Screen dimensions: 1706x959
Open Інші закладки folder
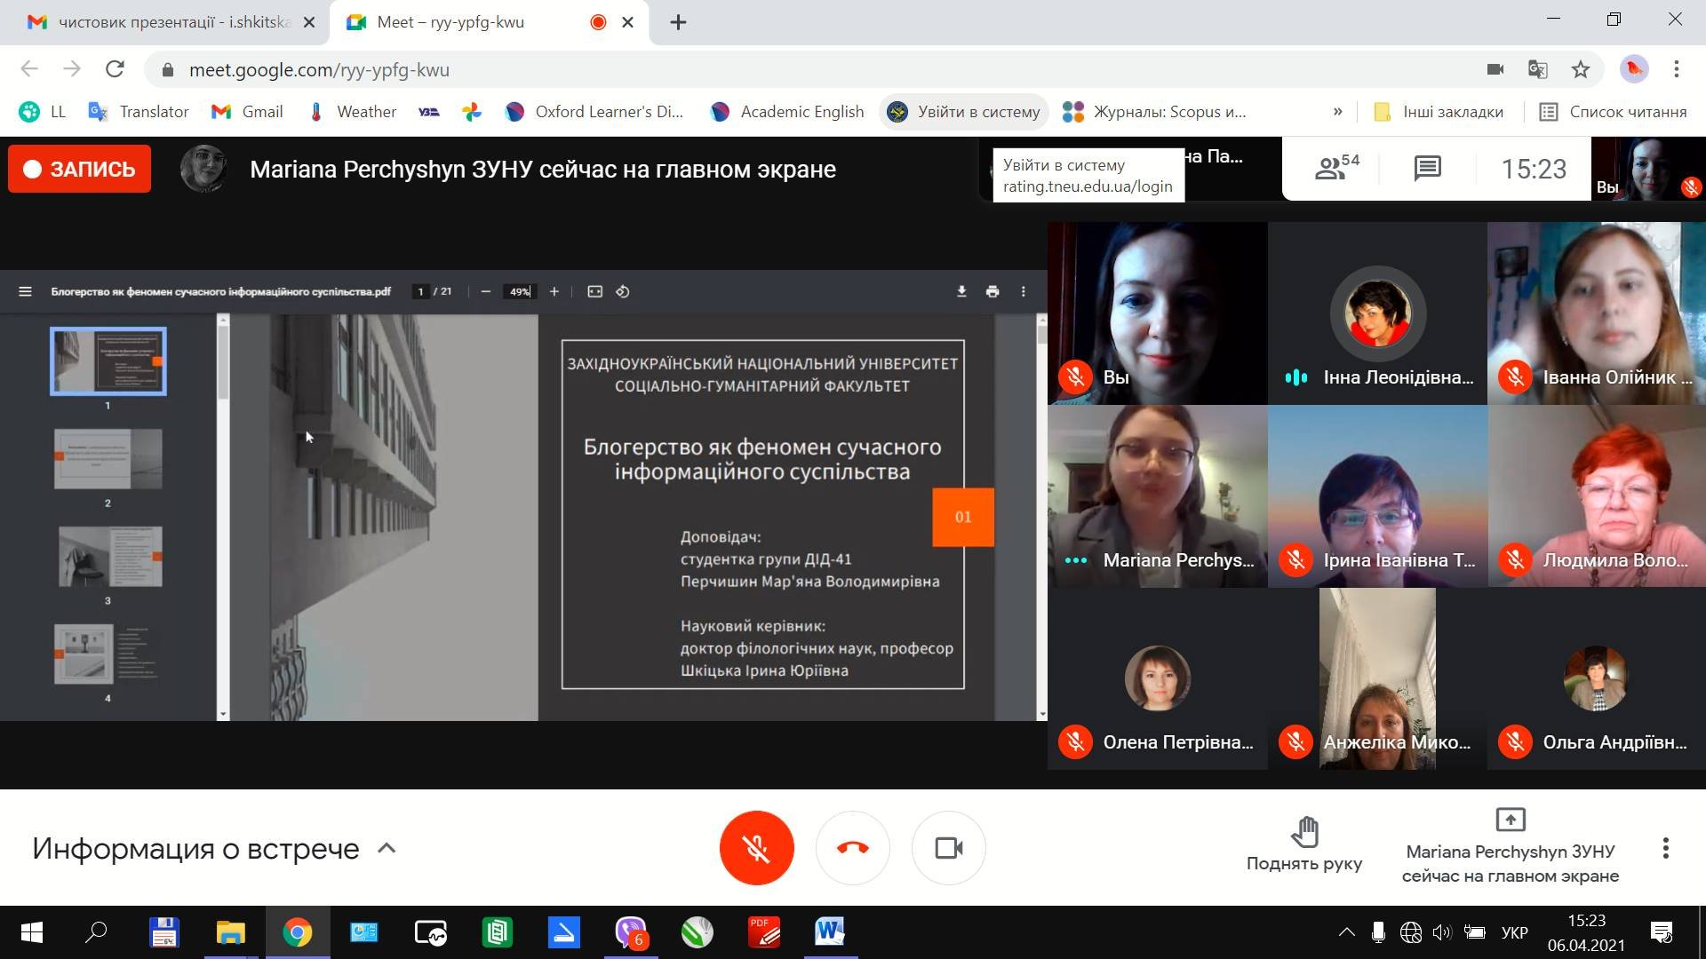(x=1439, y=112)
